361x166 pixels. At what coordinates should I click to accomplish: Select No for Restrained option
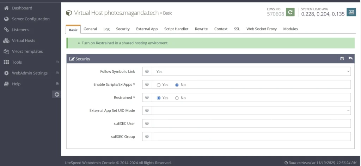(x=177, y=98)
